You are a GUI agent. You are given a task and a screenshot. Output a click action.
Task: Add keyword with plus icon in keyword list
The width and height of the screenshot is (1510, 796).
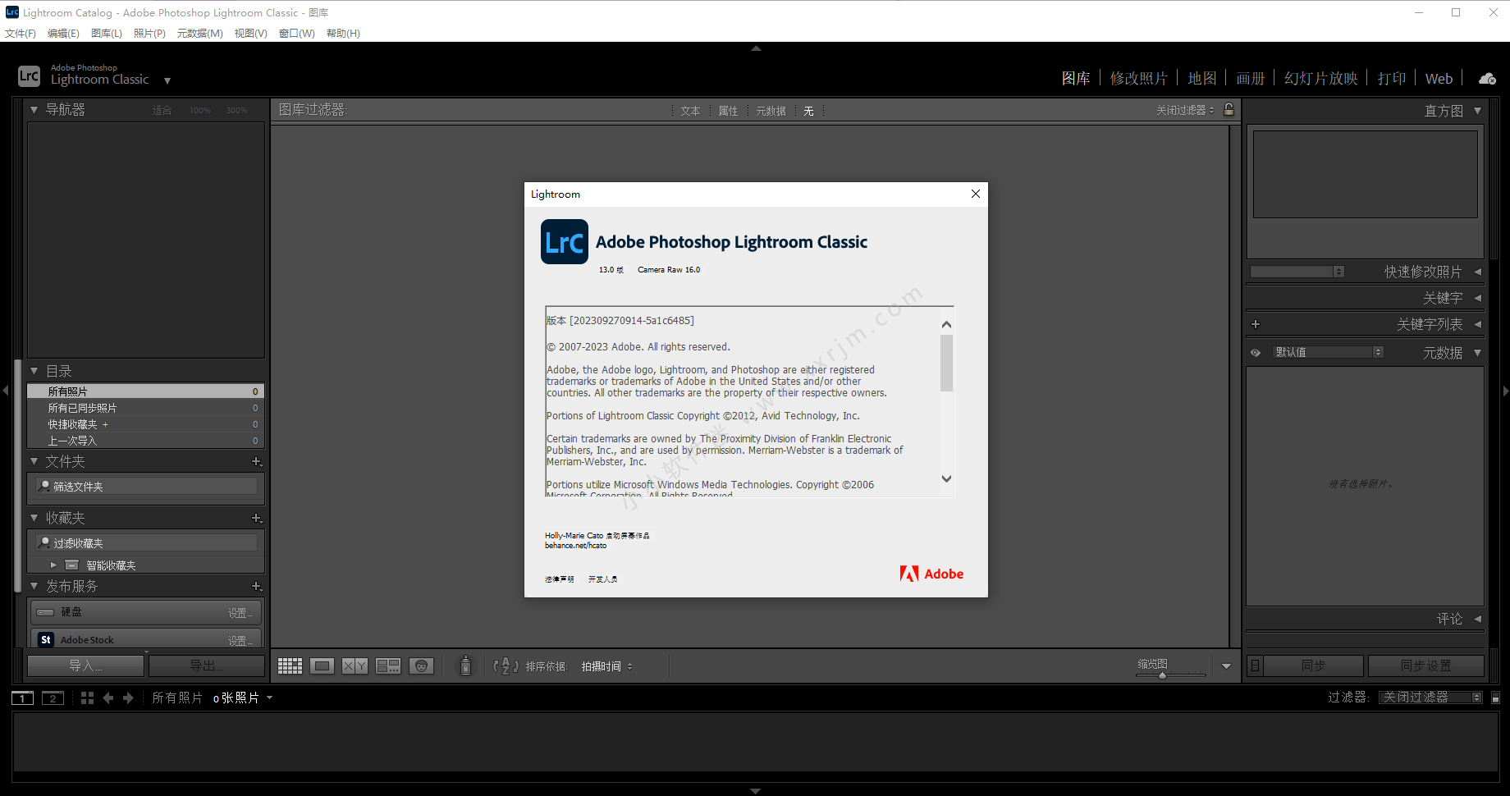click(1256, 325)
